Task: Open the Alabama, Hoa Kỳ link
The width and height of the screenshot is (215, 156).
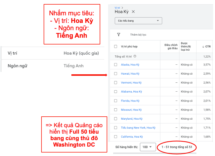Action: pyautogui.click(x=131, y=92)
